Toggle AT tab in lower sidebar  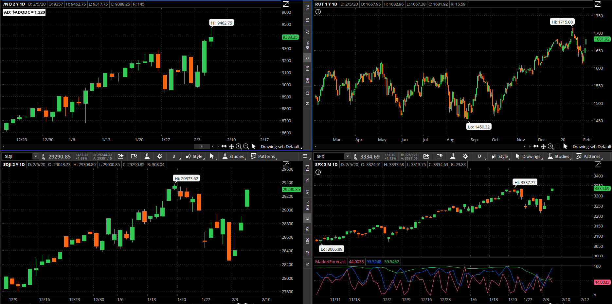click(307, 192)
